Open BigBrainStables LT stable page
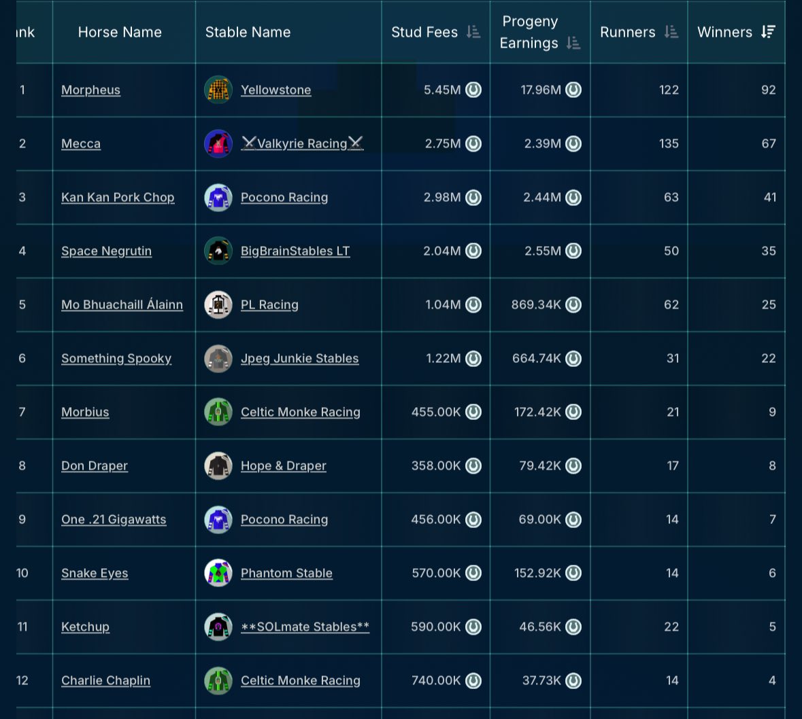802x719 pixels. (295, 251)
